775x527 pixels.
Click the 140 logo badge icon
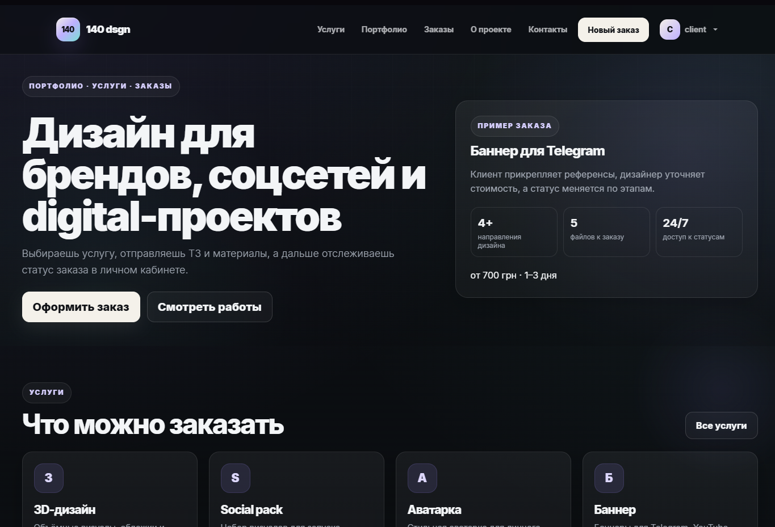click(68, 29)
